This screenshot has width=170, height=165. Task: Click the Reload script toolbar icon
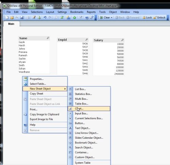tap(39, 17)
